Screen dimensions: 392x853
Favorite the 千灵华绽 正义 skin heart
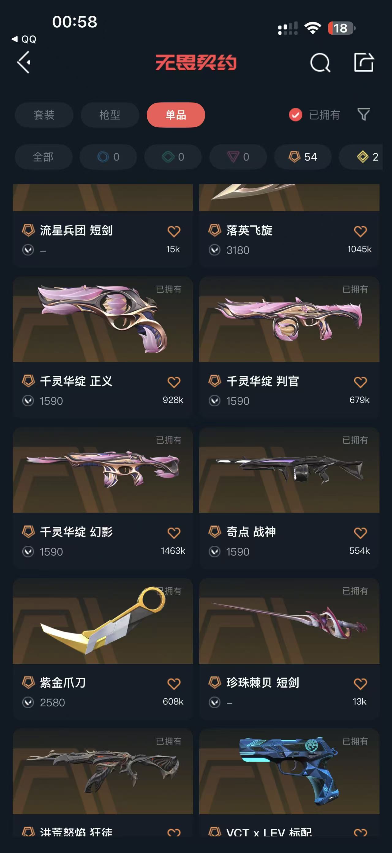pyautogui.click(x=174, y=382)
